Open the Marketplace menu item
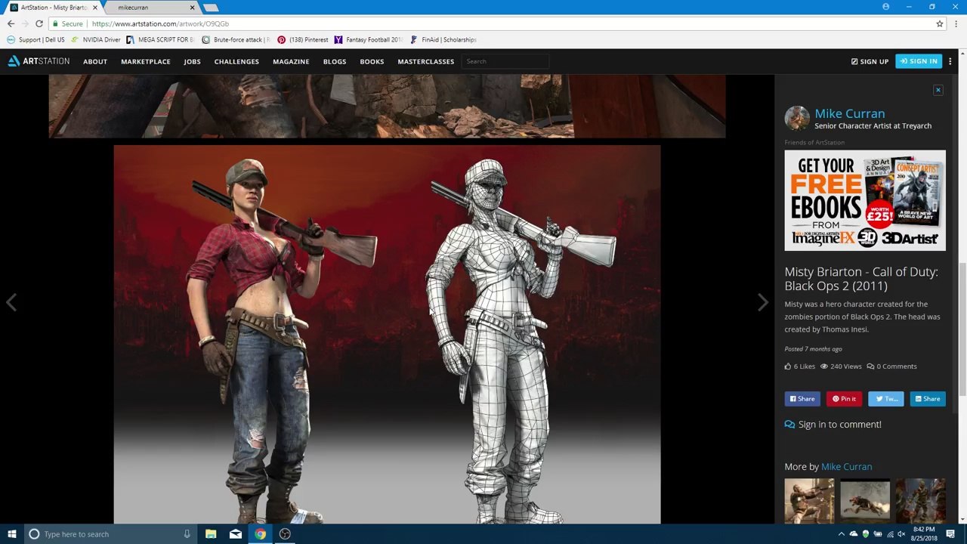This screenshot has height=544, width=967. point(146,61)
